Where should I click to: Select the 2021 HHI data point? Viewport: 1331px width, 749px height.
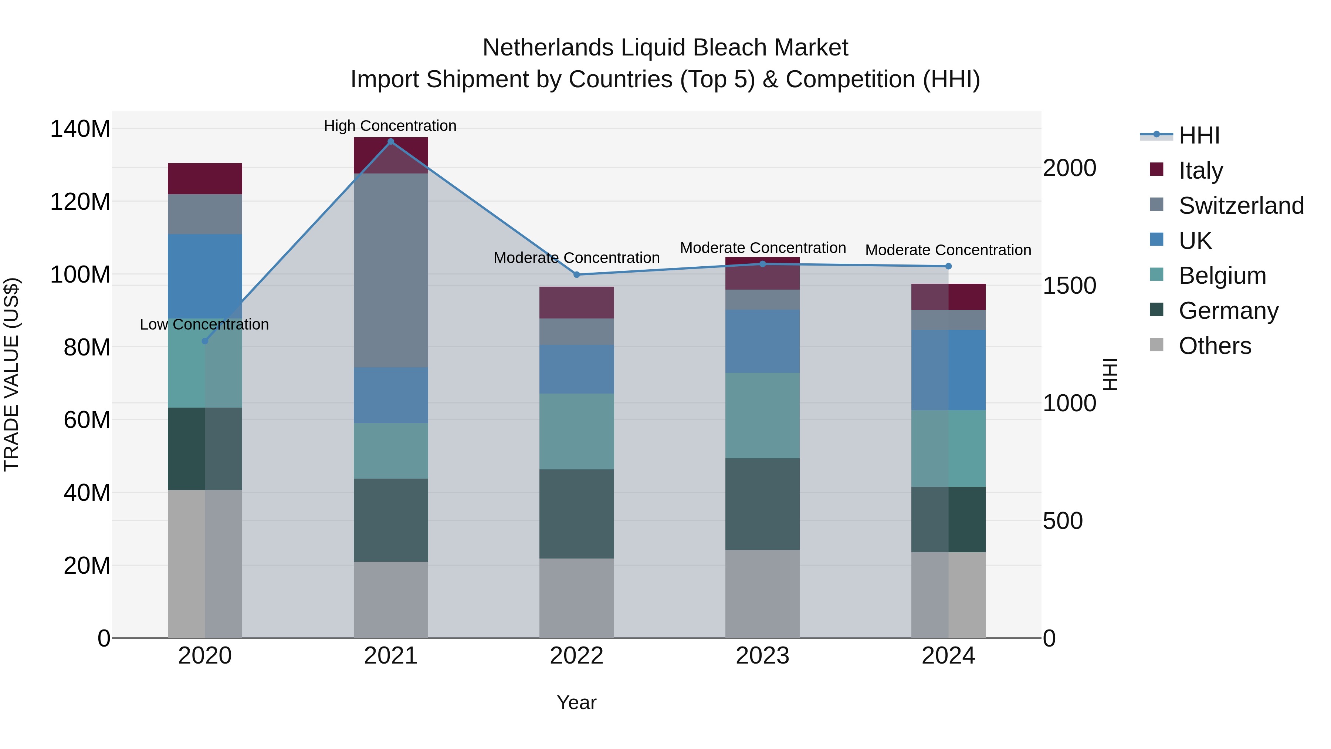pos(391,142)
